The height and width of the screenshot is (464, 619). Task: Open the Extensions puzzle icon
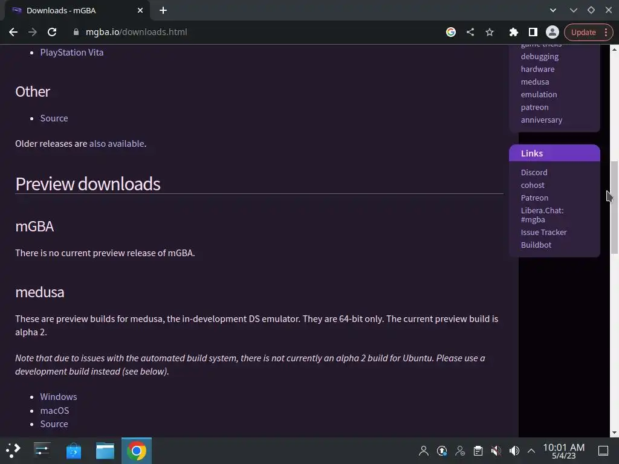click(x=513, y=32)
